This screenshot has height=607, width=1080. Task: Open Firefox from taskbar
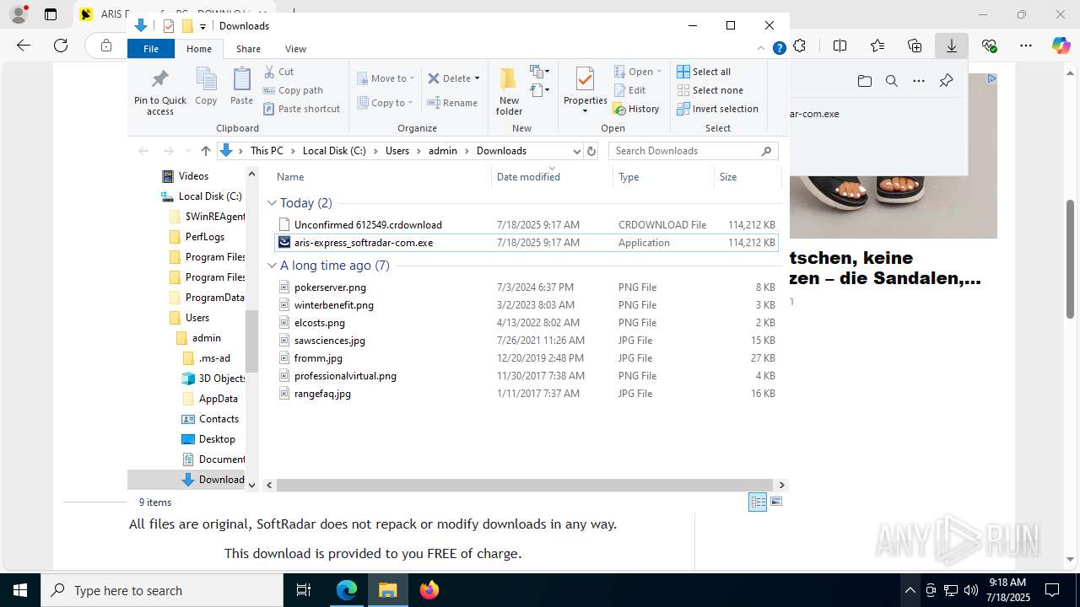(x=429, y=590)
